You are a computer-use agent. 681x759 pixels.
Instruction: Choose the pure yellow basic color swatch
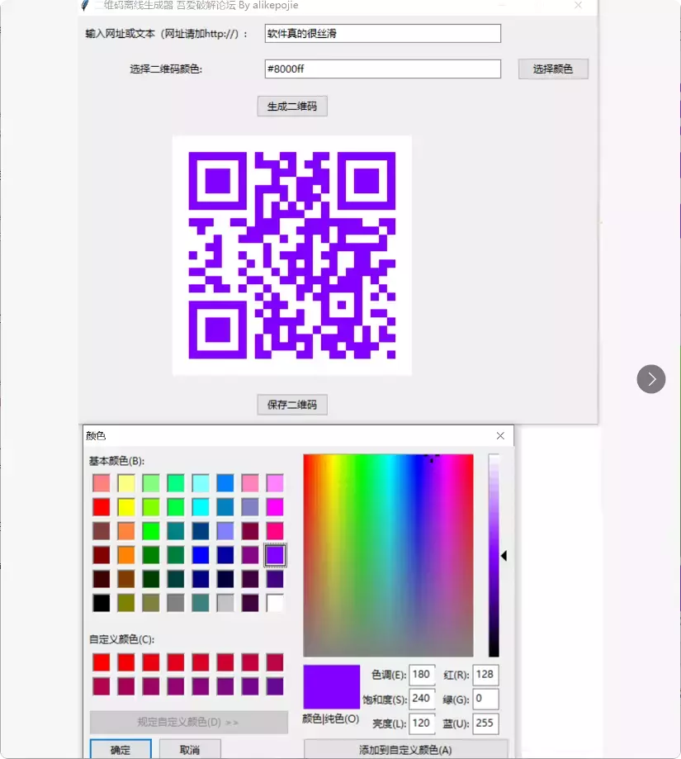point(126,507)
